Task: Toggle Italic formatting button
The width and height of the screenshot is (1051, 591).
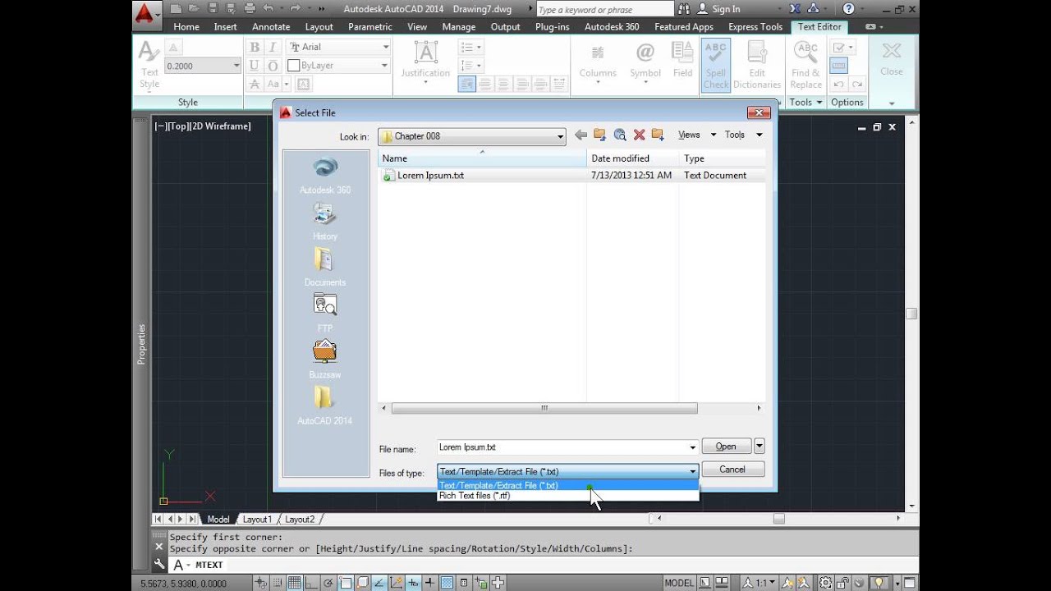Action: [273, 47]
